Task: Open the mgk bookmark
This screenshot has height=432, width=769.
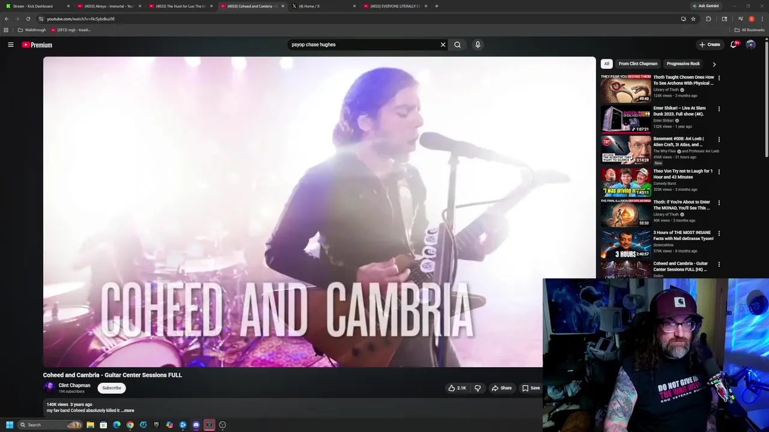Action: pos(71,30)
